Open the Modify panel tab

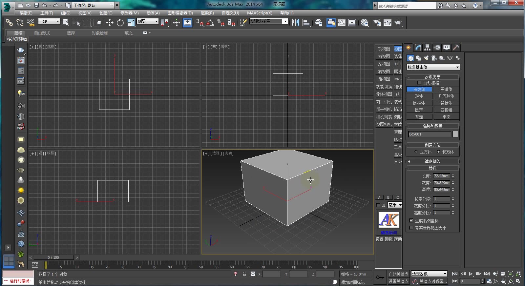[x=418, y=48]
